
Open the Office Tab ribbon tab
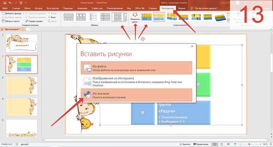coord(140,8)
